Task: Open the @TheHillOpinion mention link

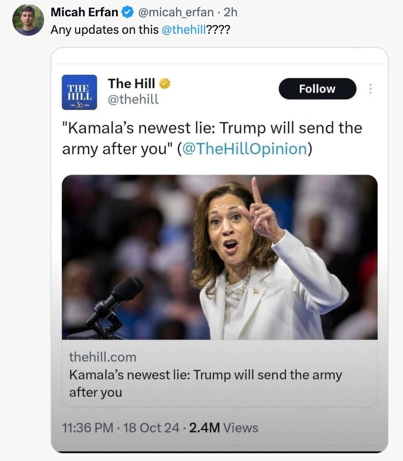Action: [x=244, y=149]
